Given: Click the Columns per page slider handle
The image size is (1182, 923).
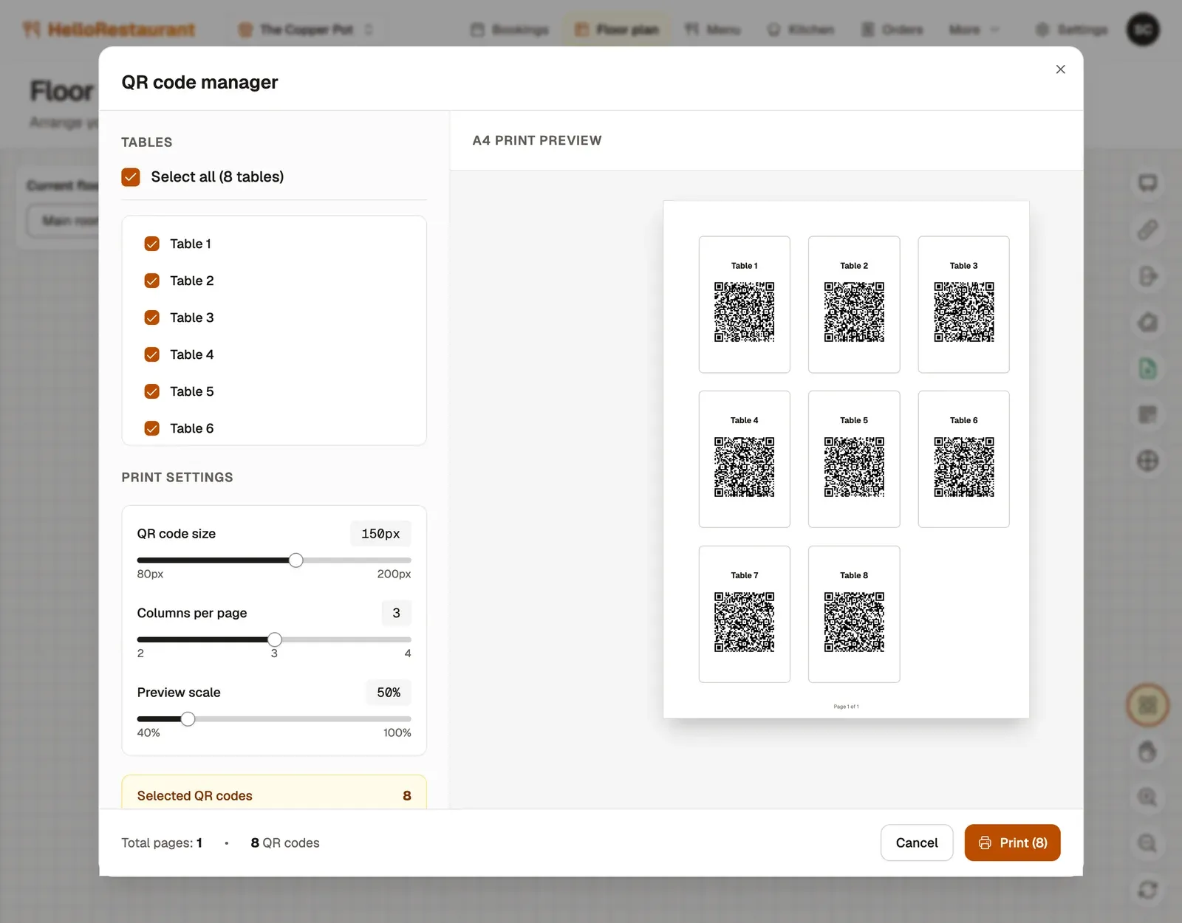Looking at the screenshot, I should 275,639.
